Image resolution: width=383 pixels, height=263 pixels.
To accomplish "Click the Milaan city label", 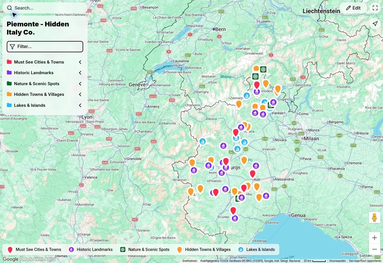I will pos(311,139).
